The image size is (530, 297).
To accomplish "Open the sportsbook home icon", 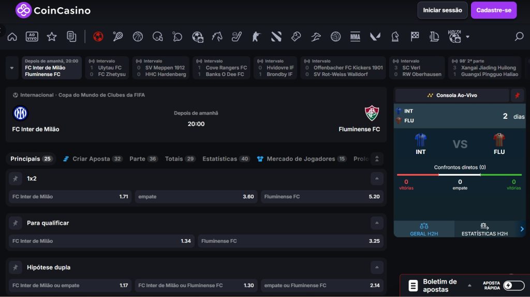I will [12, 37].
